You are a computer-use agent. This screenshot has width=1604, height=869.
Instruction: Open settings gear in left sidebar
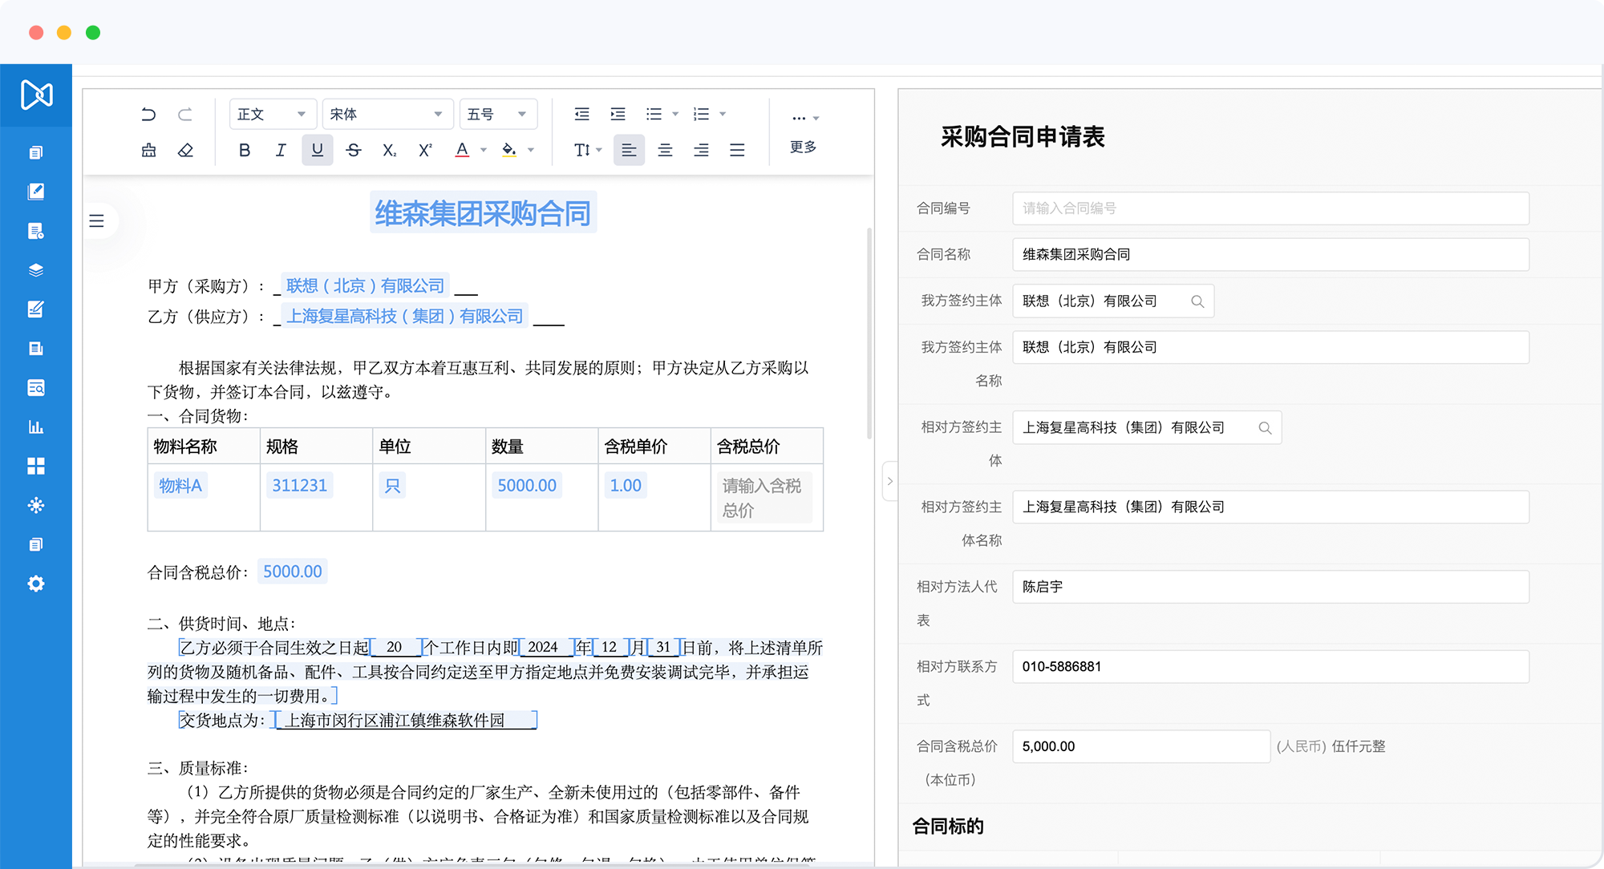click(x=35, y=584)
